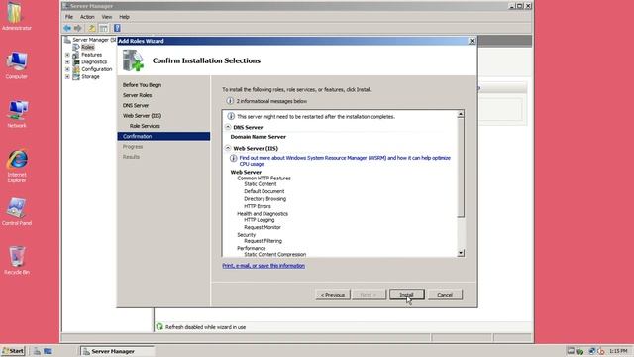Viewport: 634px width, 357px height.
Task: Select the Control Panel desktop icon
Action: 16,211
